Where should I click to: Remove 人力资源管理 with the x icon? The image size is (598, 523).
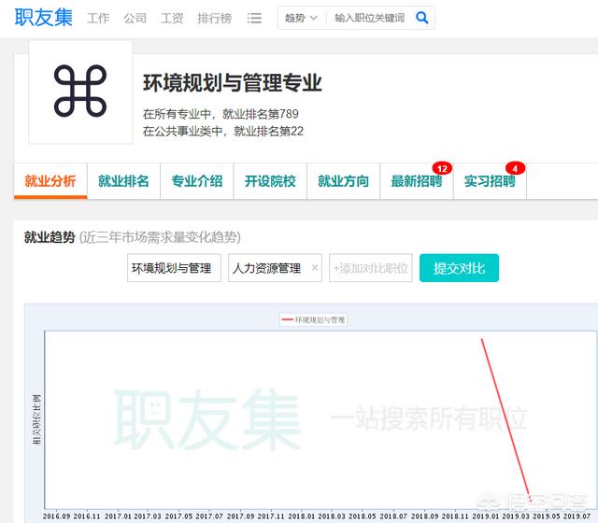pos(315,268)
